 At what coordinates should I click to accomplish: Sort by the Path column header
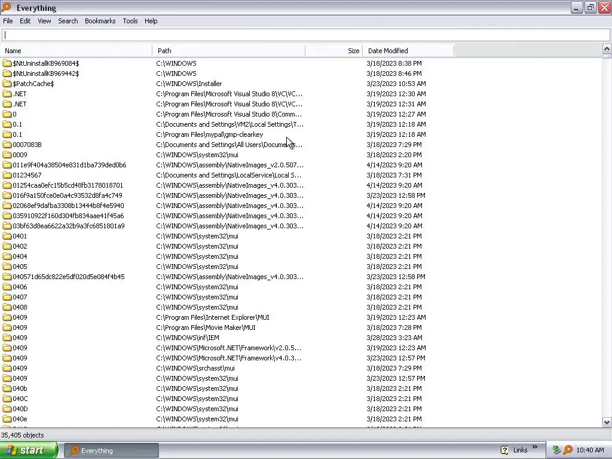[229, 51]
